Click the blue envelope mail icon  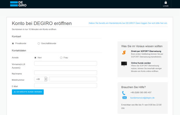point(125,98)
